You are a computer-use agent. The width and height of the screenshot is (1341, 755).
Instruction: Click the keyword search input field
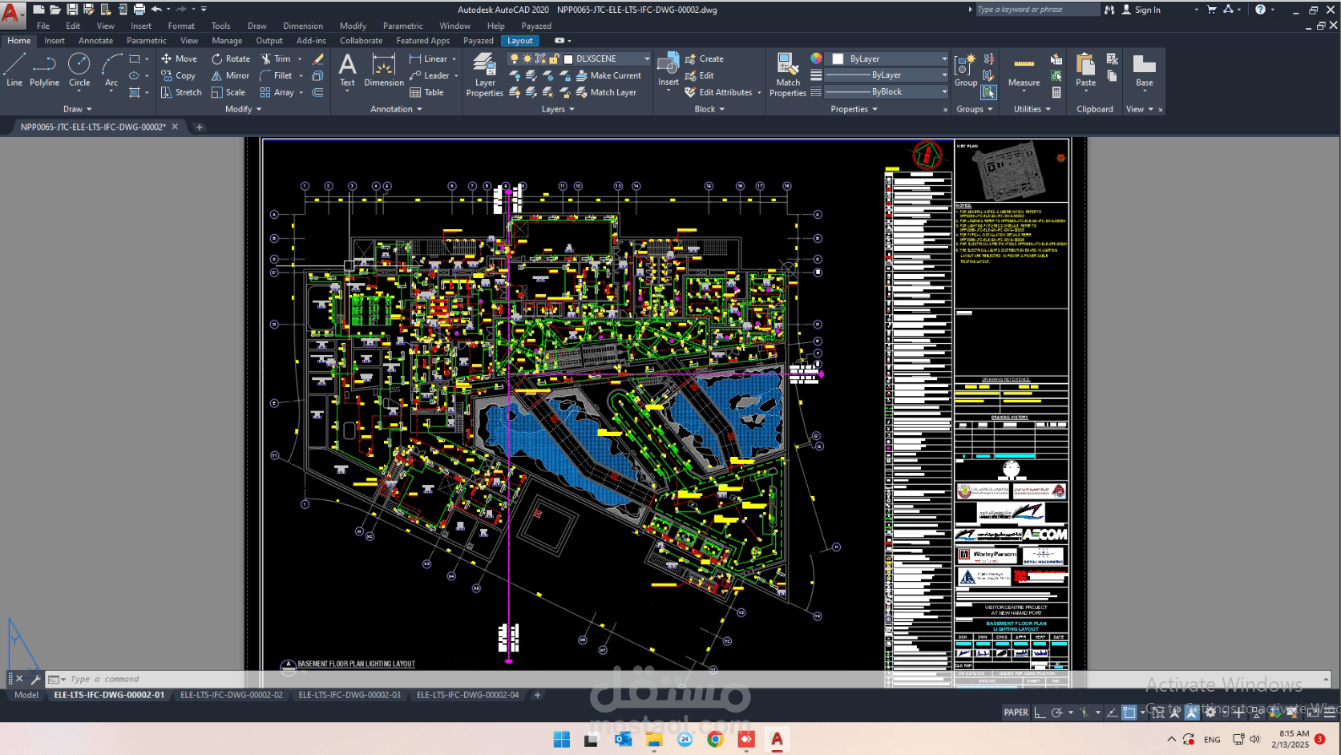pyautogui.click(x=1037, y=10)
